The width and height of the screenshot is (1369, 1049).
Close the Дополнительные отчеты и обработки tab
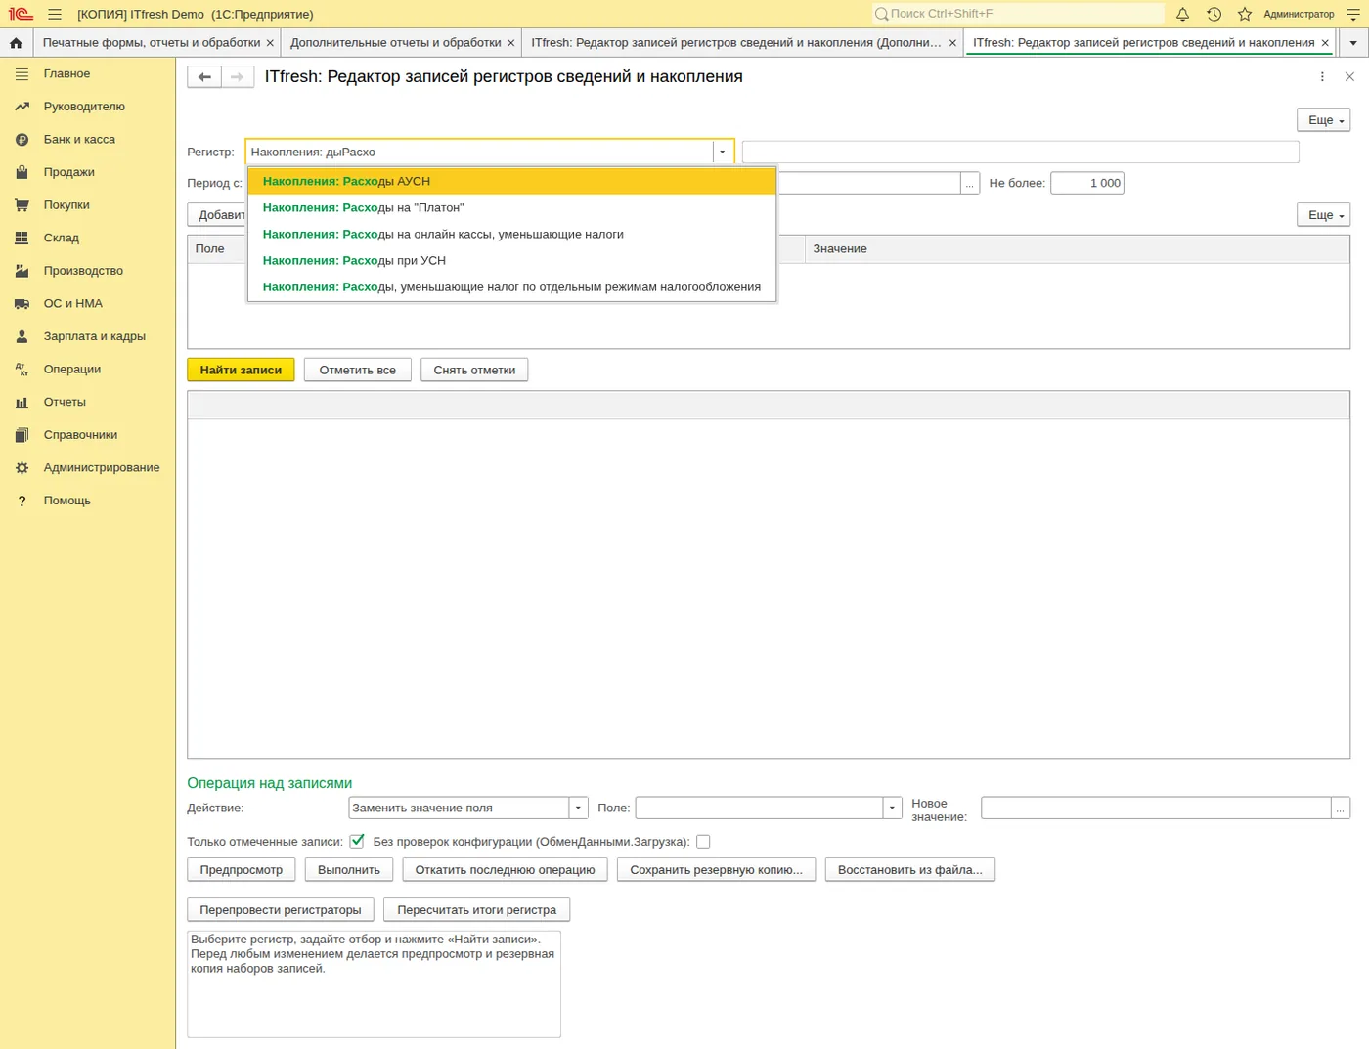click(510, 43)
